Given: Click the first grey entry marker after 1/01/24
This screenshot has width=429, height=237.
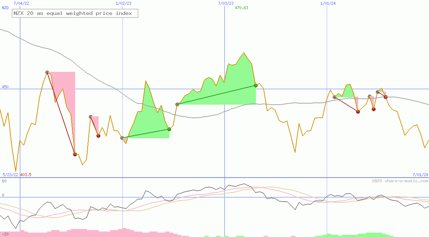Looking at the screenshot, I should [334, 97].
